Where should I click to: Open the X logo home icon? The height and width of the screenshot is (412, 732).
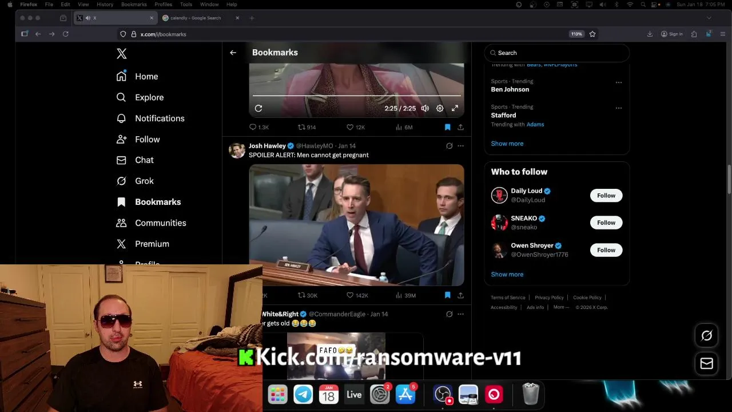121,54
